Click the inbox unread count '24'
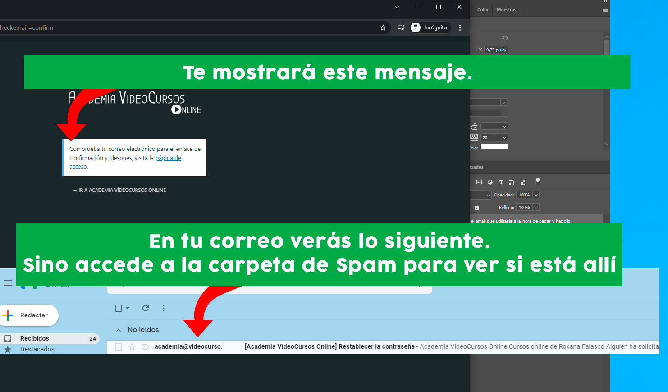The image size is (668, 392). tap(92, 338)
